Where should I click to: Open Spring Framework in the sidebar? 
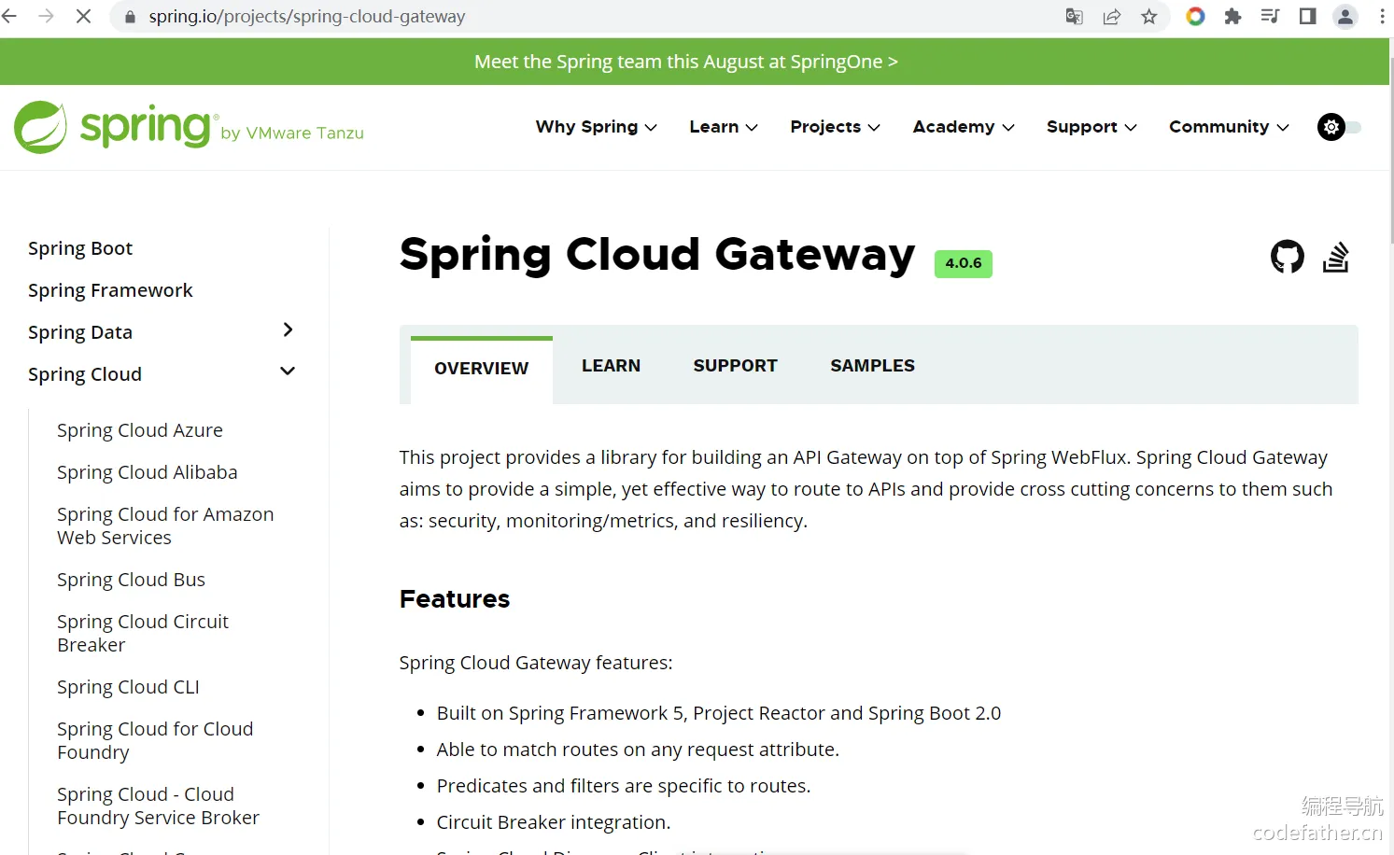click(x=110, y=290)
